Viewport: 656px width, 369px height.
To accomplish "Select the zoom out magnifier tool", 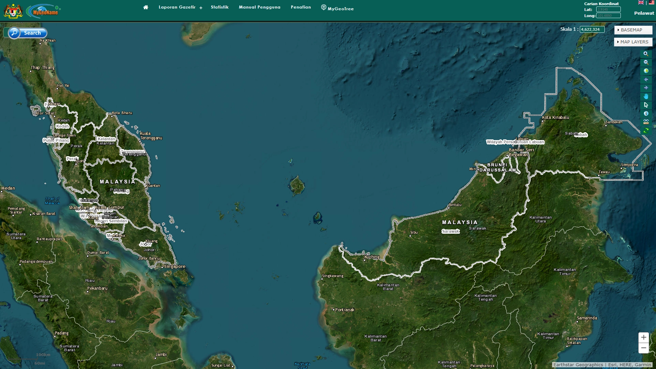I will (646, 63).
